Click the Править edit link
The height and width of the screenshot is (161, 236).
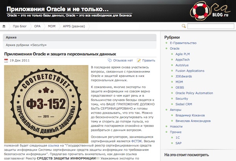point(149,60)
